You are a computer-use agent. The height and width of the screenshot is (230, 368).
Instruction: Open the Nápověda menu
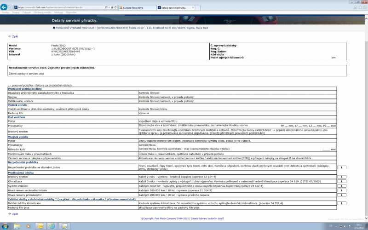click(x=71, y=12)
